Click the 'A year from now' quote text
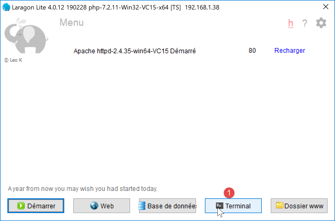This screenshot has width=335, height=221. (82, 189)
